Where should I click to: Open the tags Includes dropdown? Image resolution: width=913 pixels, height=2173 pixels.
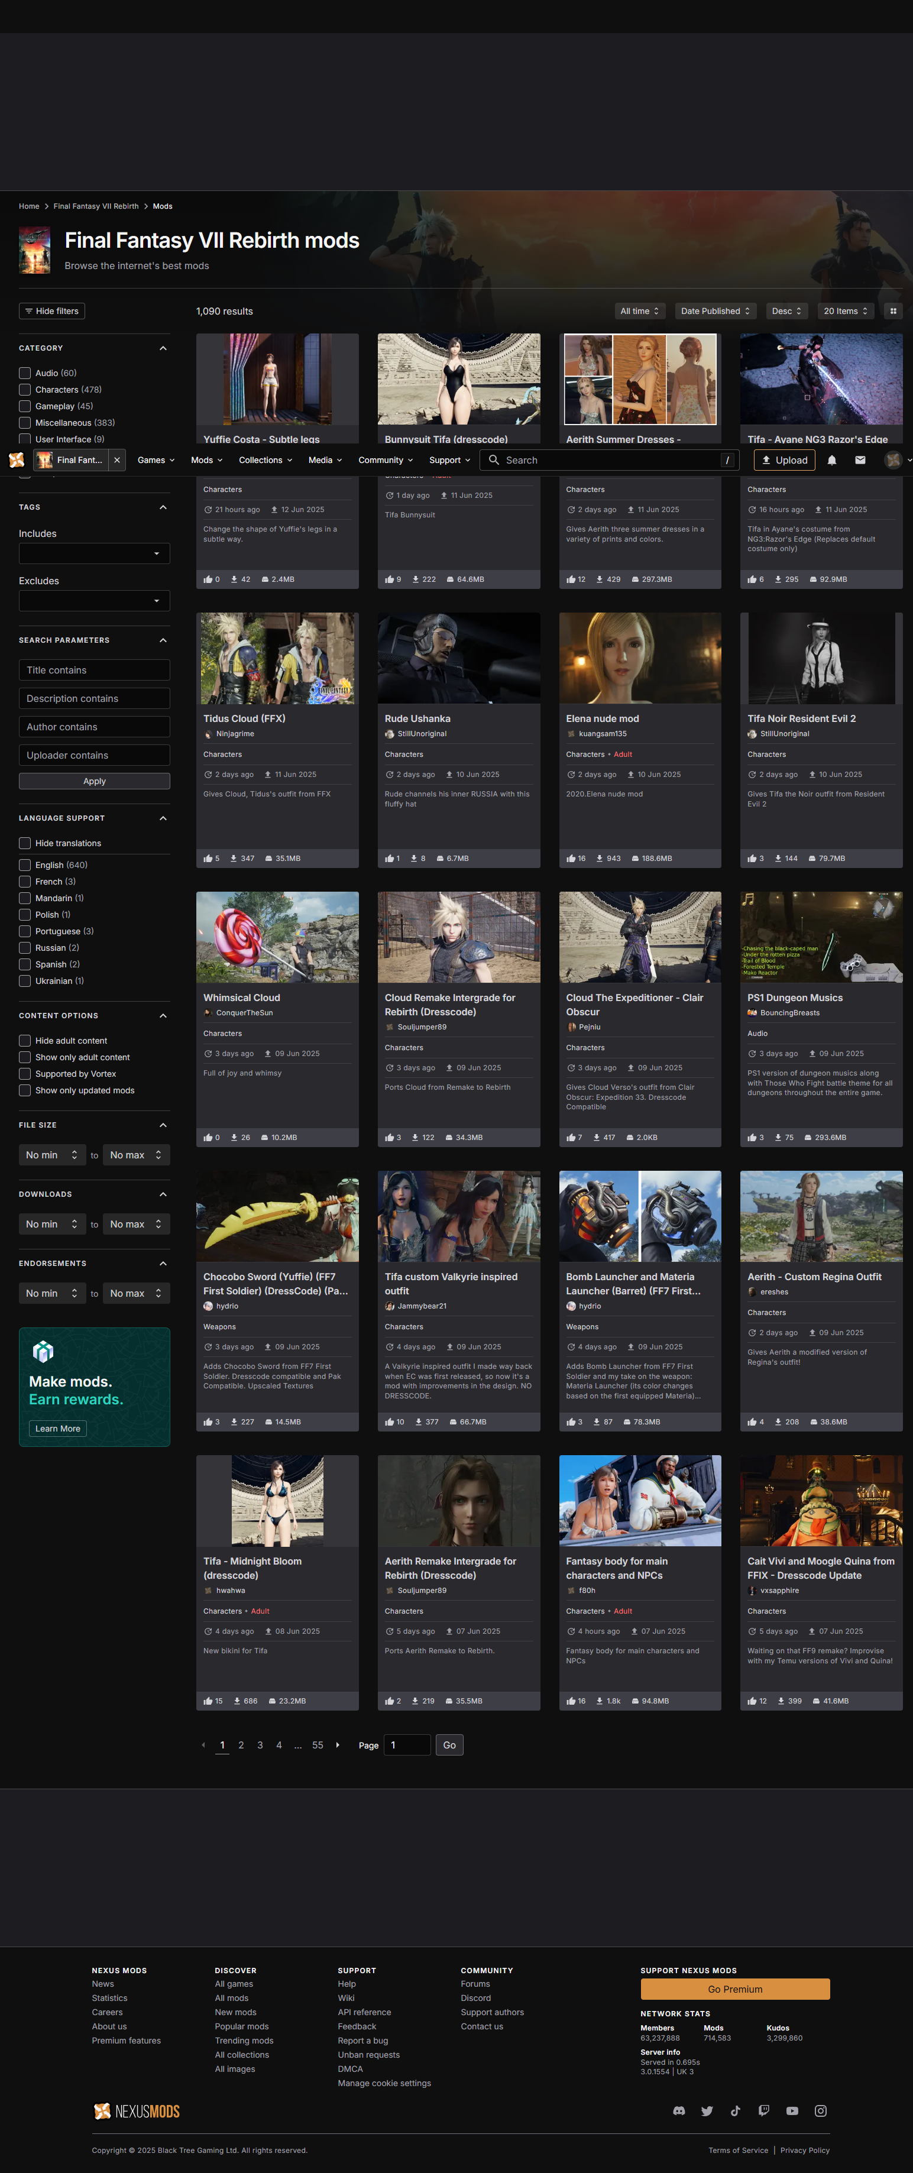click(x=95, y=553)
